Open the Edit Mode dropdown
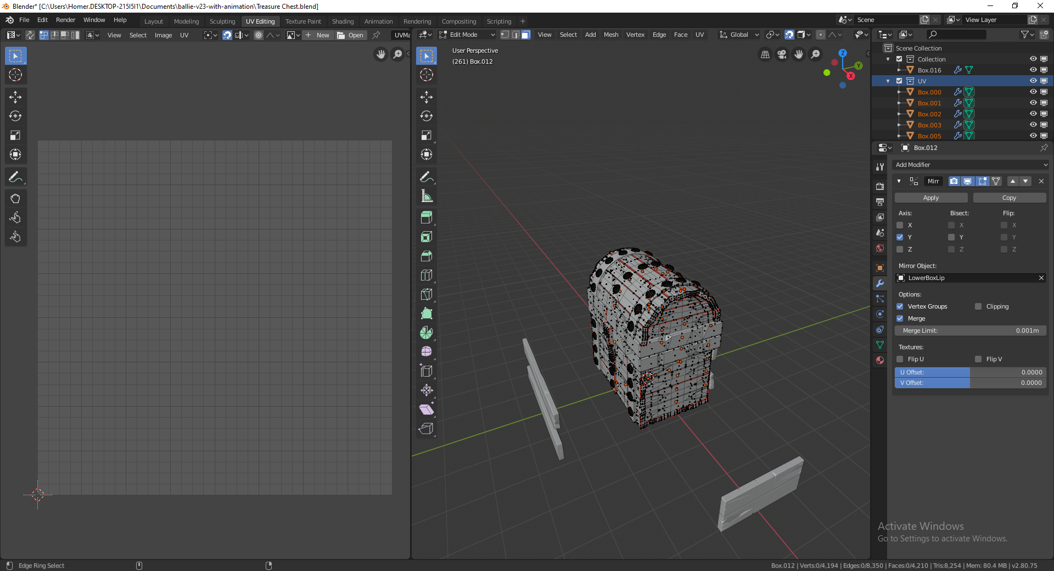1054x571 pixels. 467,35
